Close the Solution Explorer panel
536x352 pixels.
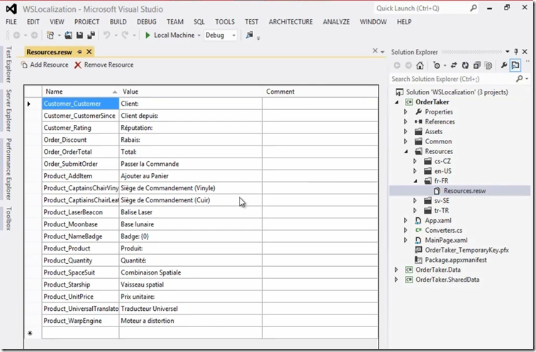tap(525, 52)
